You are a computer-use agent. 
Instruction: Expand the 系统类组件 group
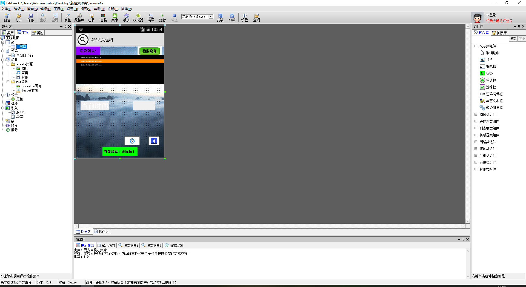[476, 162]
